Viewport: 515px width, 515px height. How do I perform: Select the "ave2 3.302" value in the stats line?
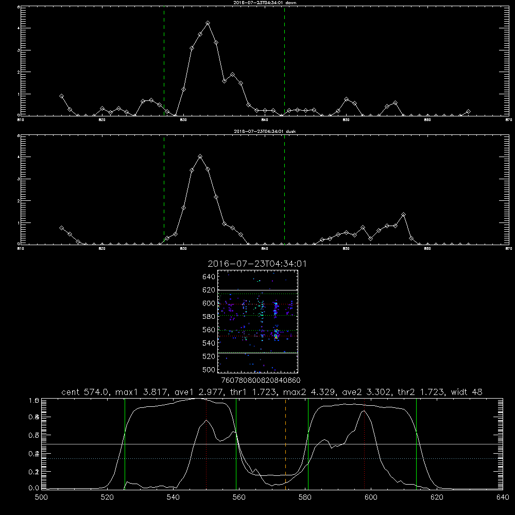point(367,392)
